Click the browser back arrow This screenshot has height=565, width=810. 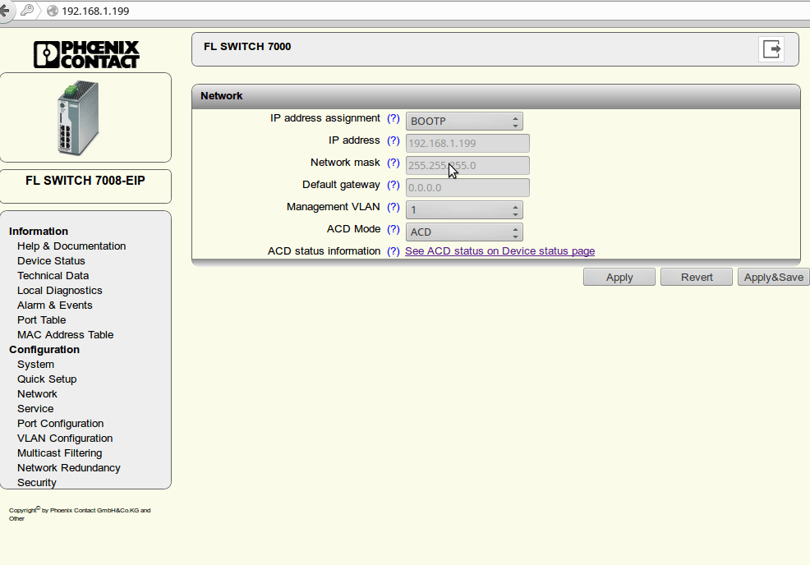point(5,11)
